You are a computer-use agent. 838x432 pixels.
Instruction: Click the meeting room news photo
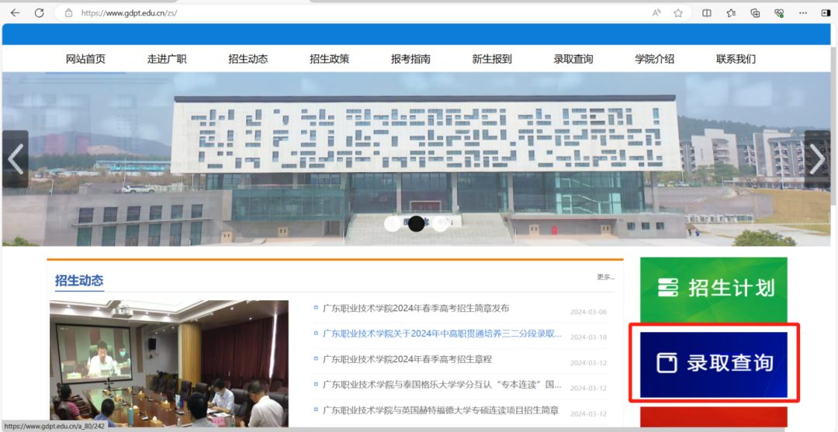click(x=169, y=364)
